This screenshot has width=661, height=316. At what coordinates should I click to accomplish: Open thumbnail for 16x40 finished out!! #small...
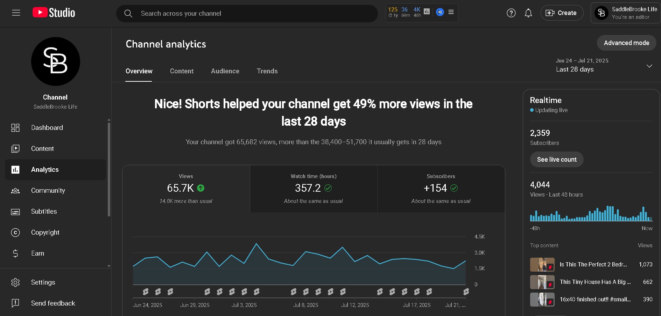coord(542,300)
